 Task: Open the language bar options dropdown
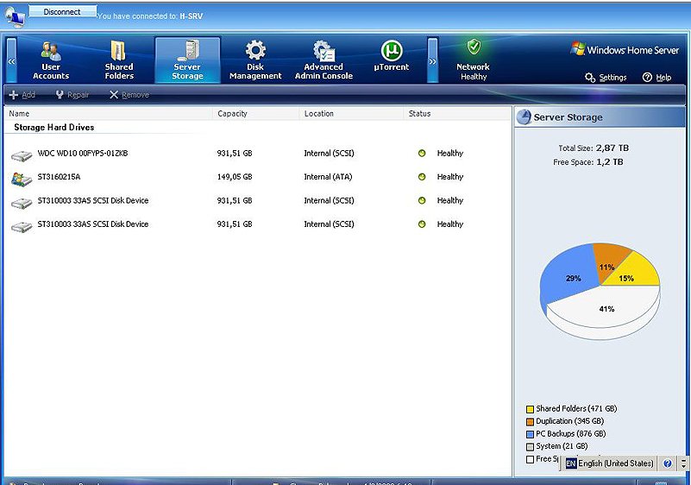[684, 463]
